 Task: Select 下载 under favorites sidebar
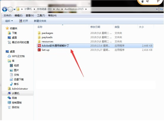click(x=12, y=33)
